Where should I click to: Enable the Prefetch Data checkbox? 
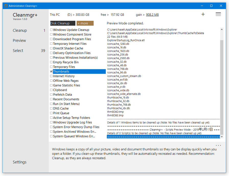click(51, 94)
